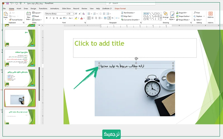Decrease the list indent level

tap(100, 14)
